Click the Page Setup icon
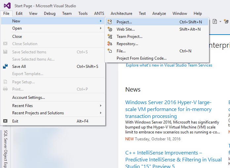Viewport: 230px width, 168px height. click(5, 82)
